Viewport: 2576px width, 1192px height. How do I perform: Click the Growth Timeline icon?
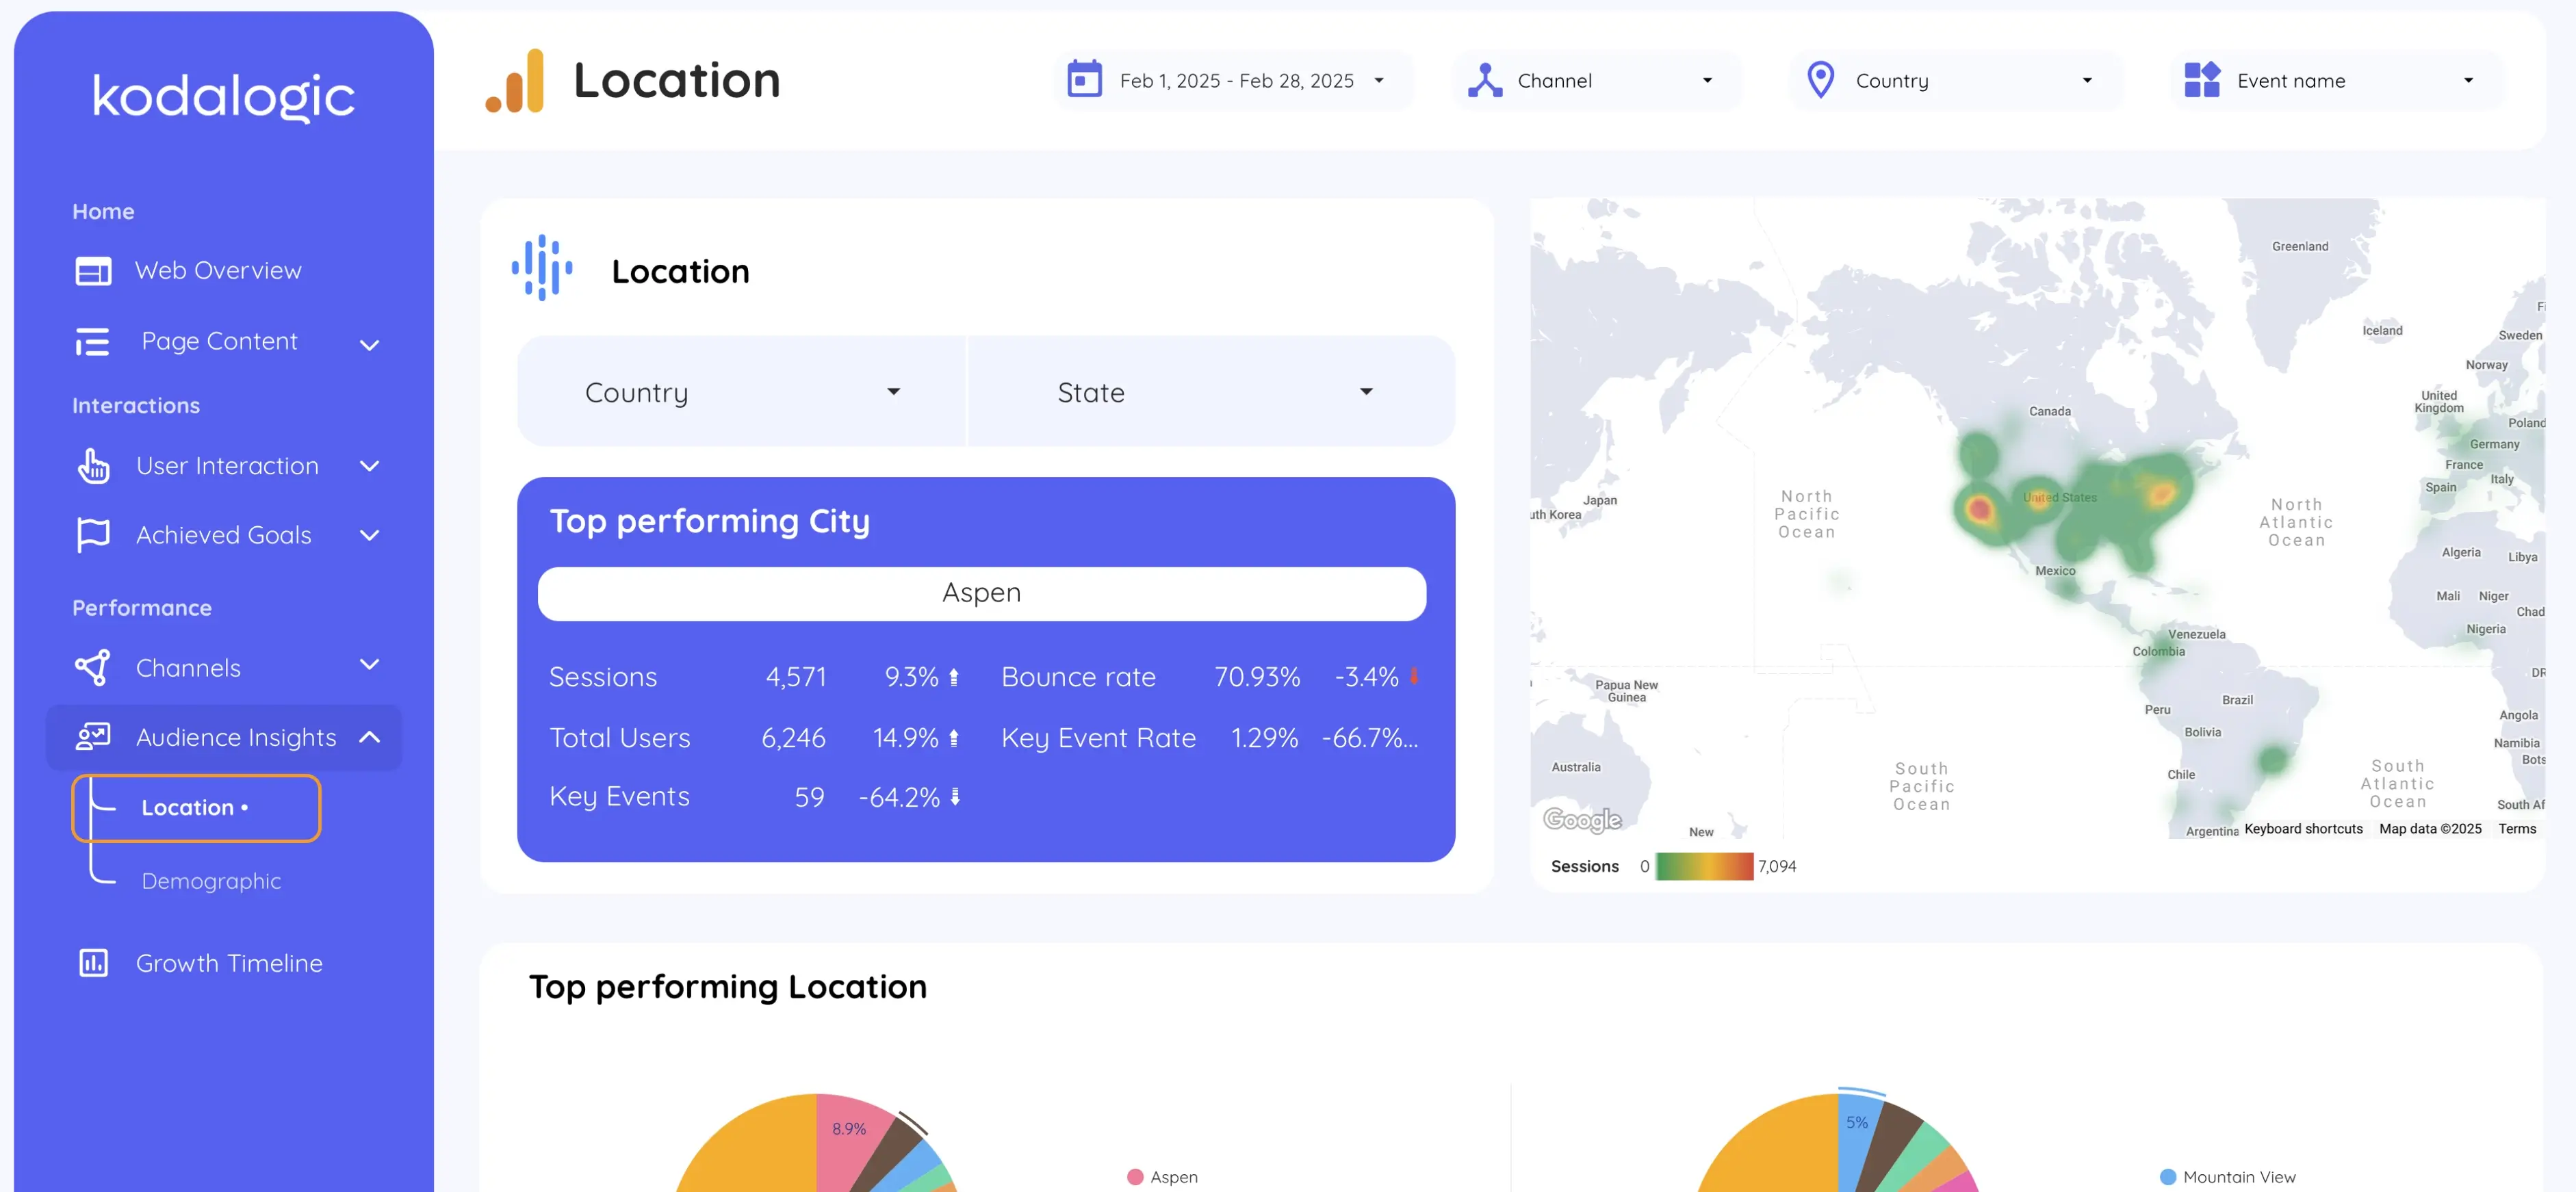pos(94,962)
